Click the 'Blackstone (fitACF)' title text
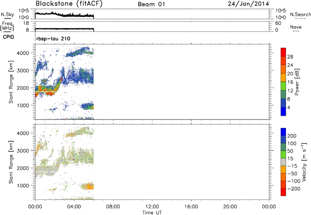Screen dimensions: 311x215 (x=69, y=4)
